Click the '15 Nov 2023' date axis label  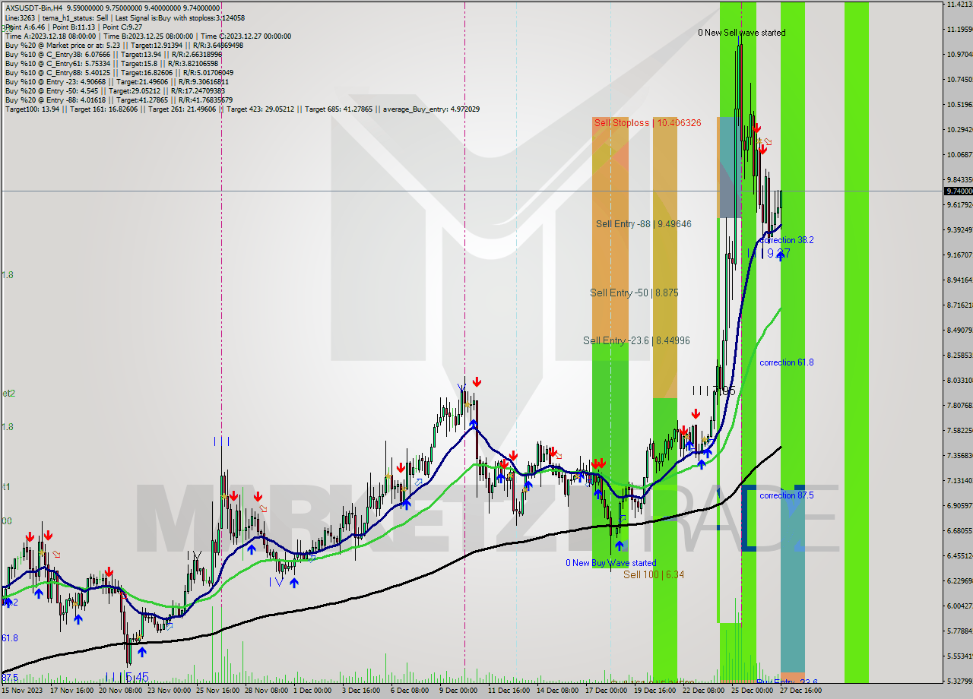[22, 691]
